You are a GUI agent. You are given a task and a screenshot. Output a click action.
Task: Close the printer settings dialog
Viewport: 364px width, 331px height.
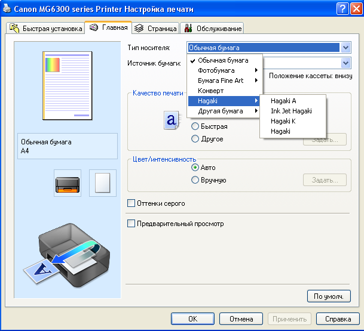pyautogui.click(x=356, y=9)
